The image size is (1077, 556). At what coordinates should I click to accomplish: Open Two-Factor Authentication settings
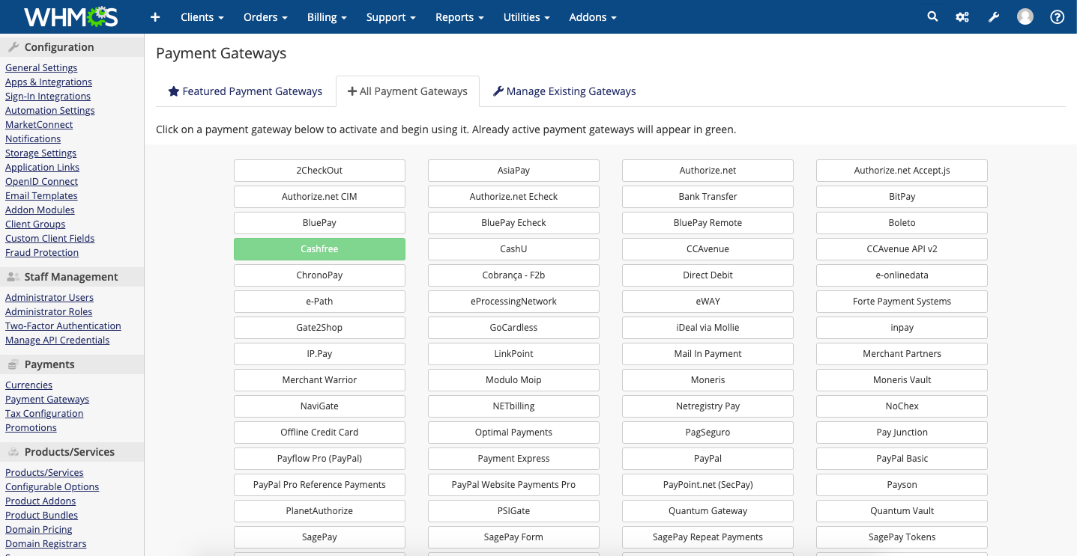63,326
